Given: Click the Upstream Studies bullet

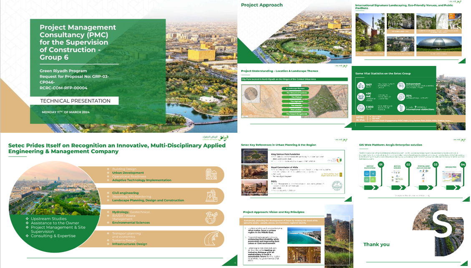Looking at the screenshot, I should click(x=48, y=219).
